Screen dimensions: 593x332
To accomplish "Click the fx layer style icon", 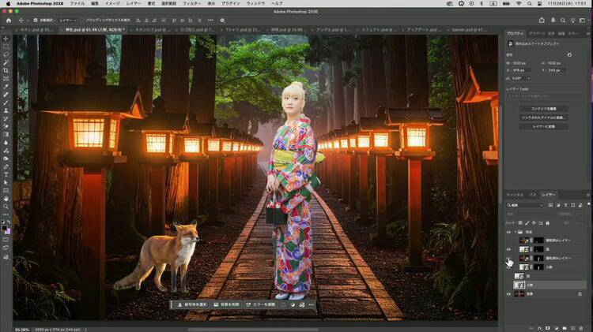I will tap(540, 329).
